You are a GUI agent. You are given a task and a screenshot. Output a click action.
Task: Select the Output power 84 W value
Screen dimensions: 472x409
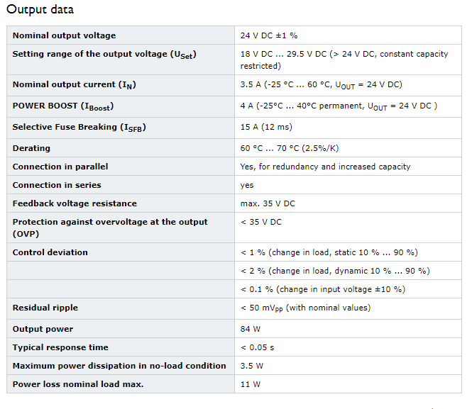click(250, 329)
